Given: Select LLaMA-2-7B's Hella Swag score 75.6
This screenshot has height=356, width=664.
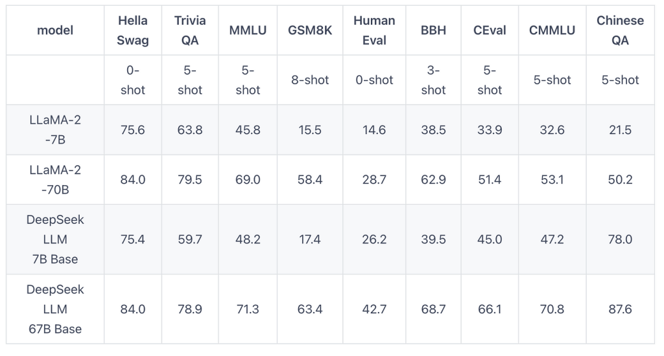Looking at the screenshot, I should click(x=133, y=130).
